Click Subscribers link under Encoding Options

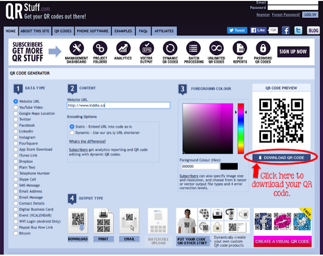(x=78, y=150)
